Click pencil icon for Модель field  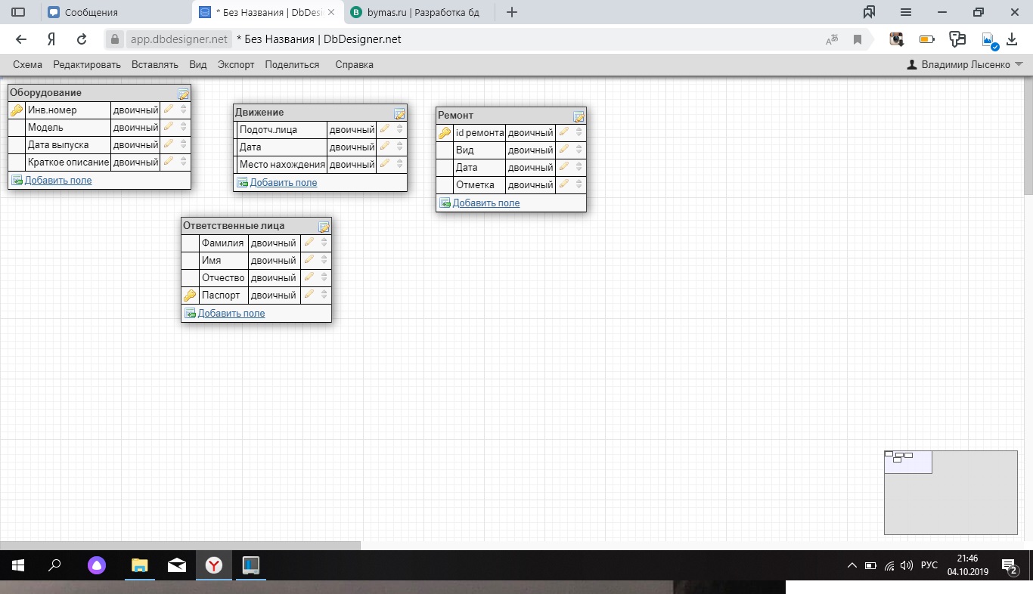tap(169, 127)
